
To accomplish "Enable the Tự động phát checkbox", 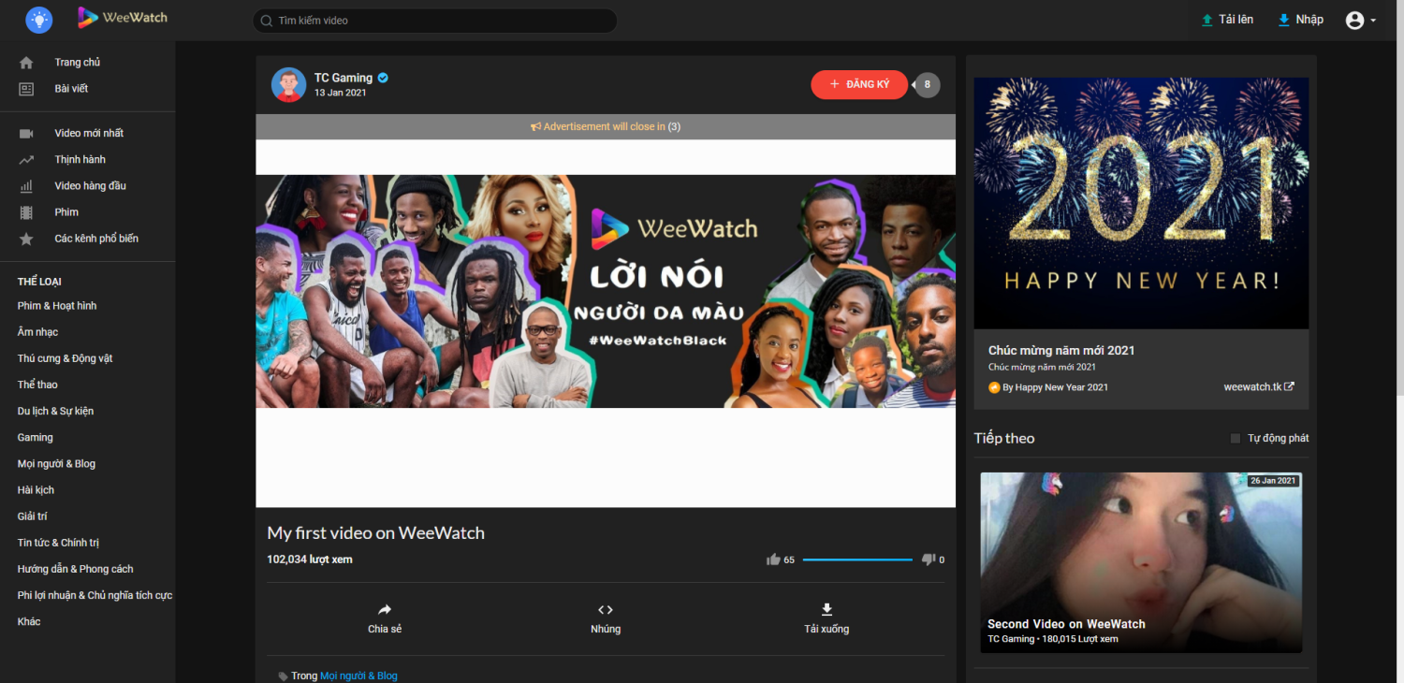I will [1236, 439].
